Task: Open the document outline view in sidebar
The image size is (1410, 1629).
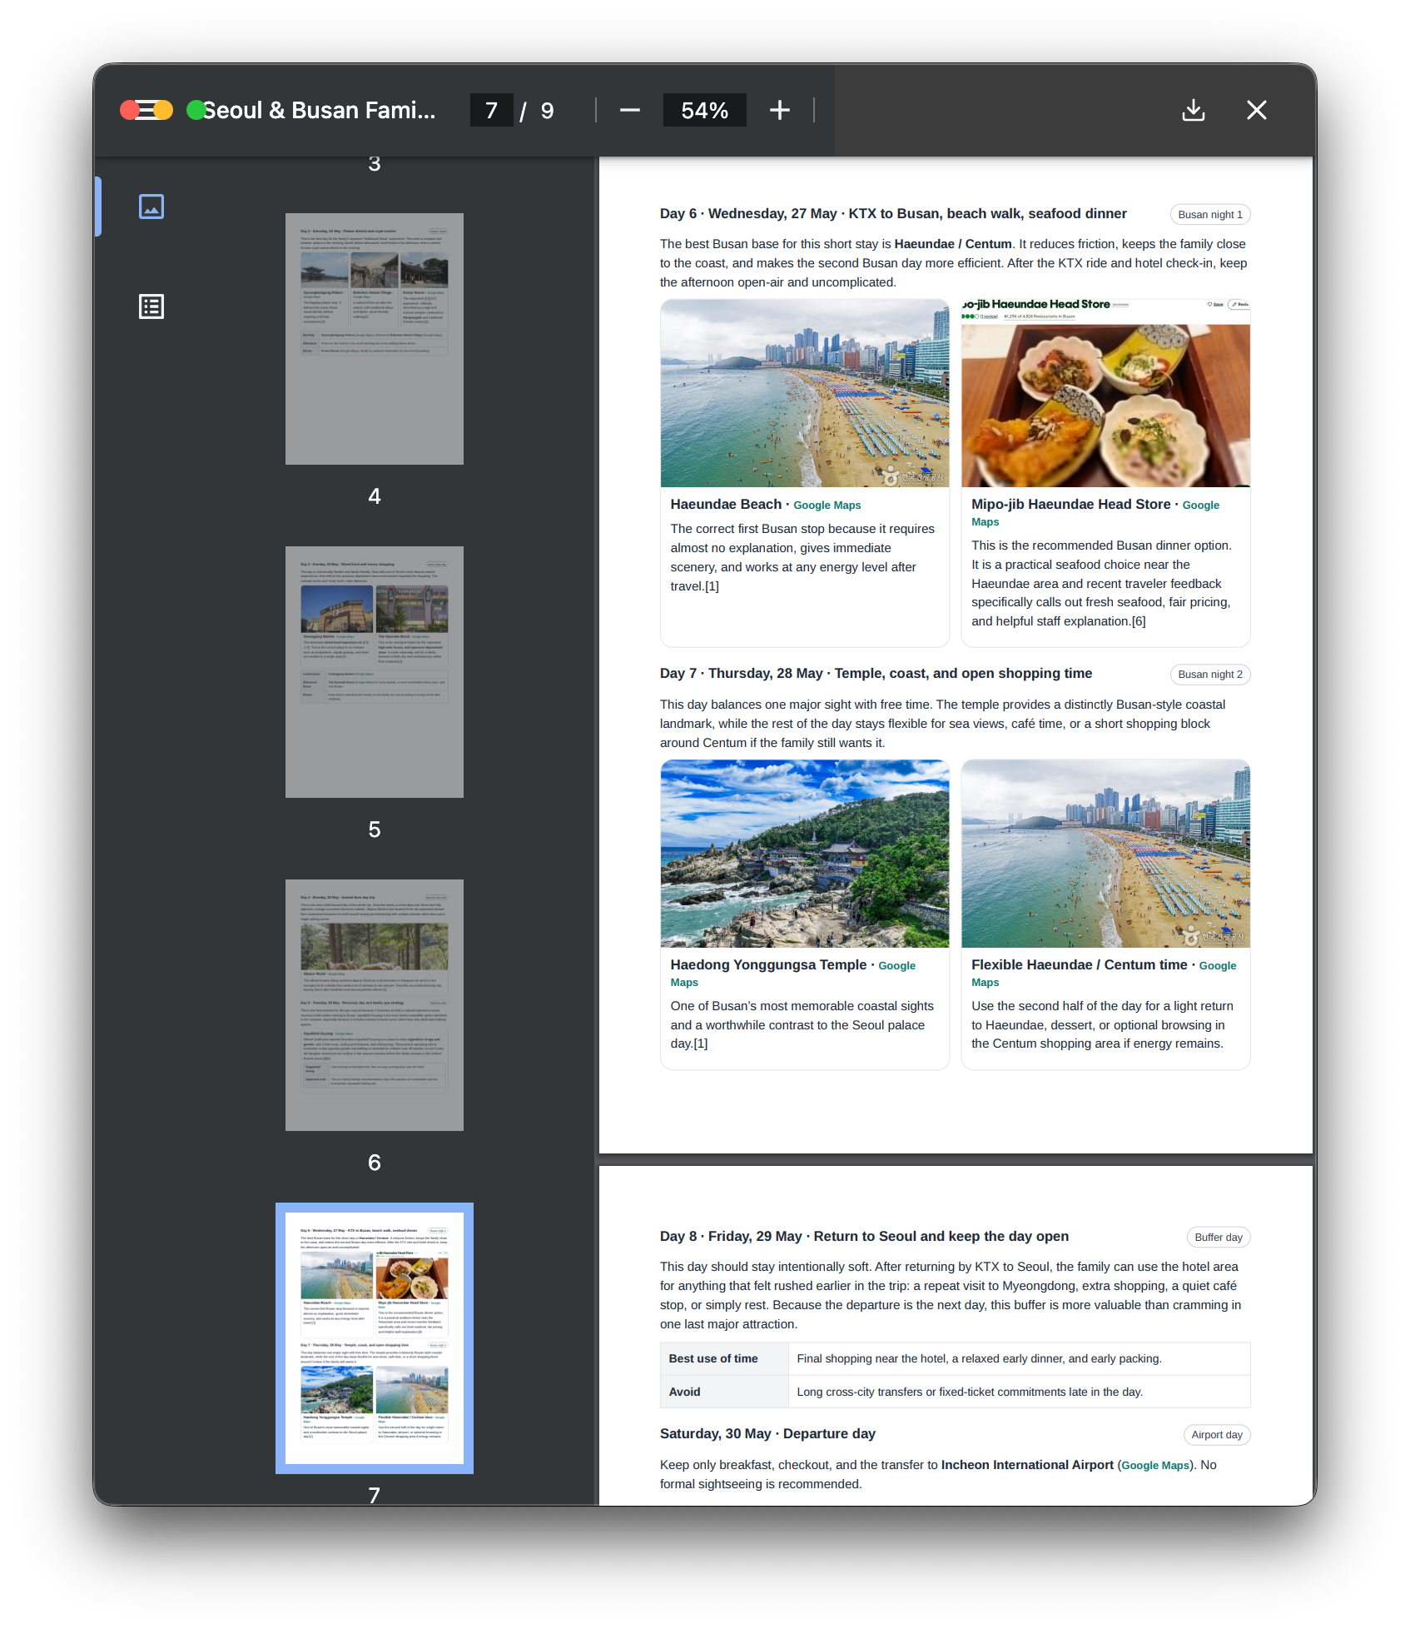Action: coord(151,306)
